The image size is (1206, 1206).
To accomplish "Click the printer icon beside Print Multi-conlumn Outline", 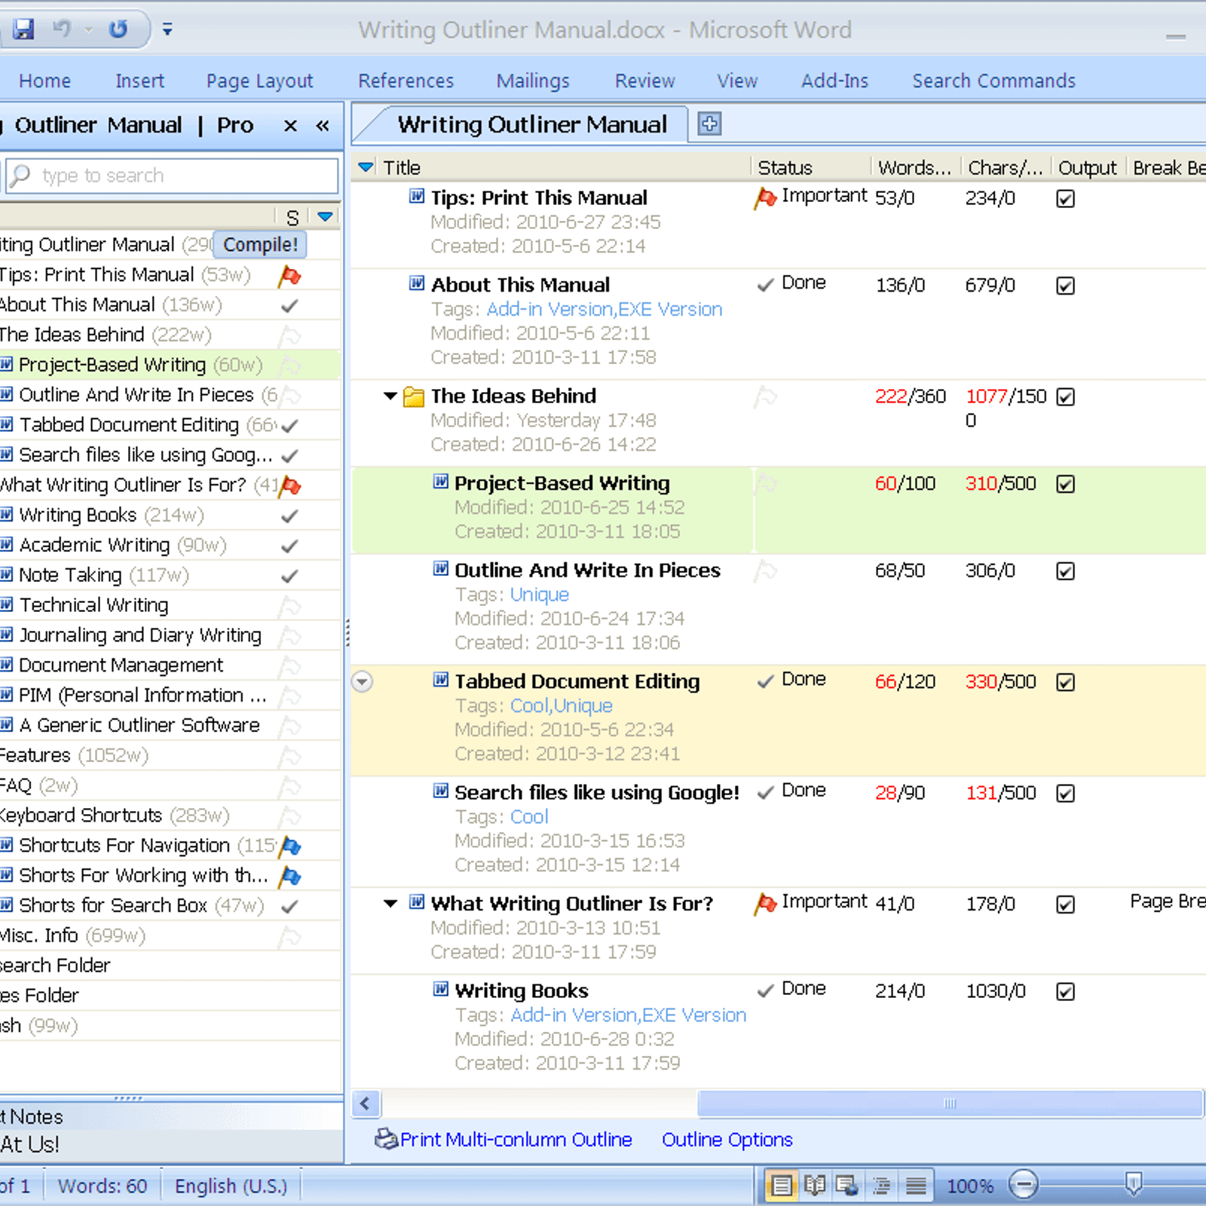I will [386, 1139].
